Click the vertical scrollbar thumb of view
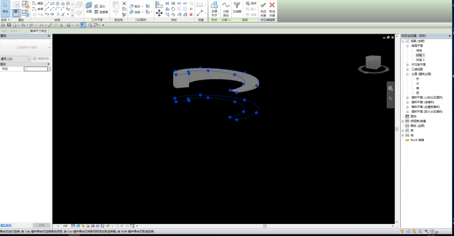 [x=396, y=129]
